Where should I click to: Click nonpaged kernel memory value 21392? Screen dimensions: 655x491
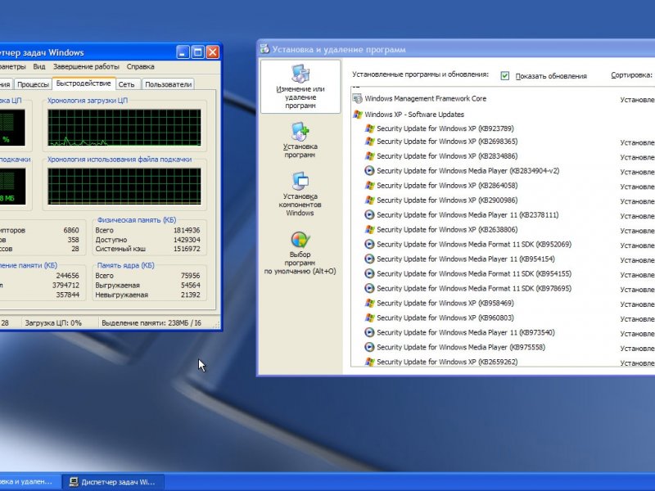(190, 295)
